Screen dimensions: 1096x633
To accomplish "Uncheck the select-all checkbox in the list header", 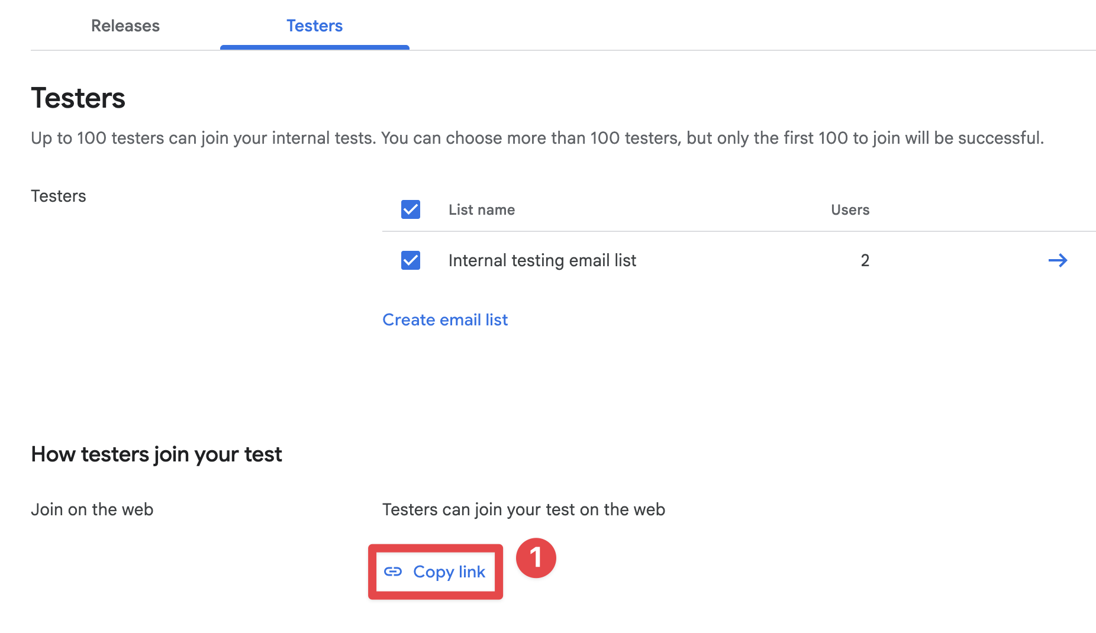I will (410, 209).
